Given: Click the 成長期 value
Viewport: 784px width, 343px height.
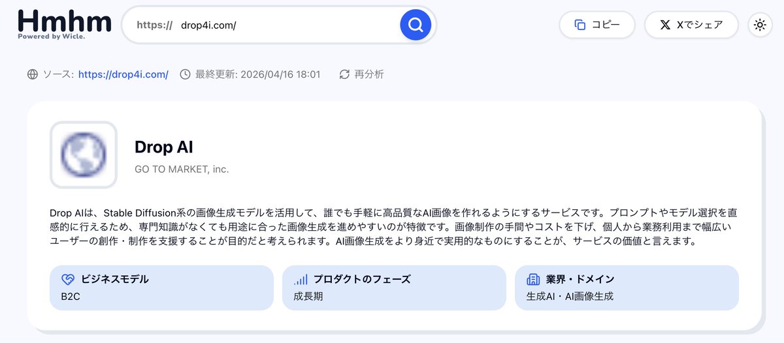Looking at the screenshot, I should (308, 296).
